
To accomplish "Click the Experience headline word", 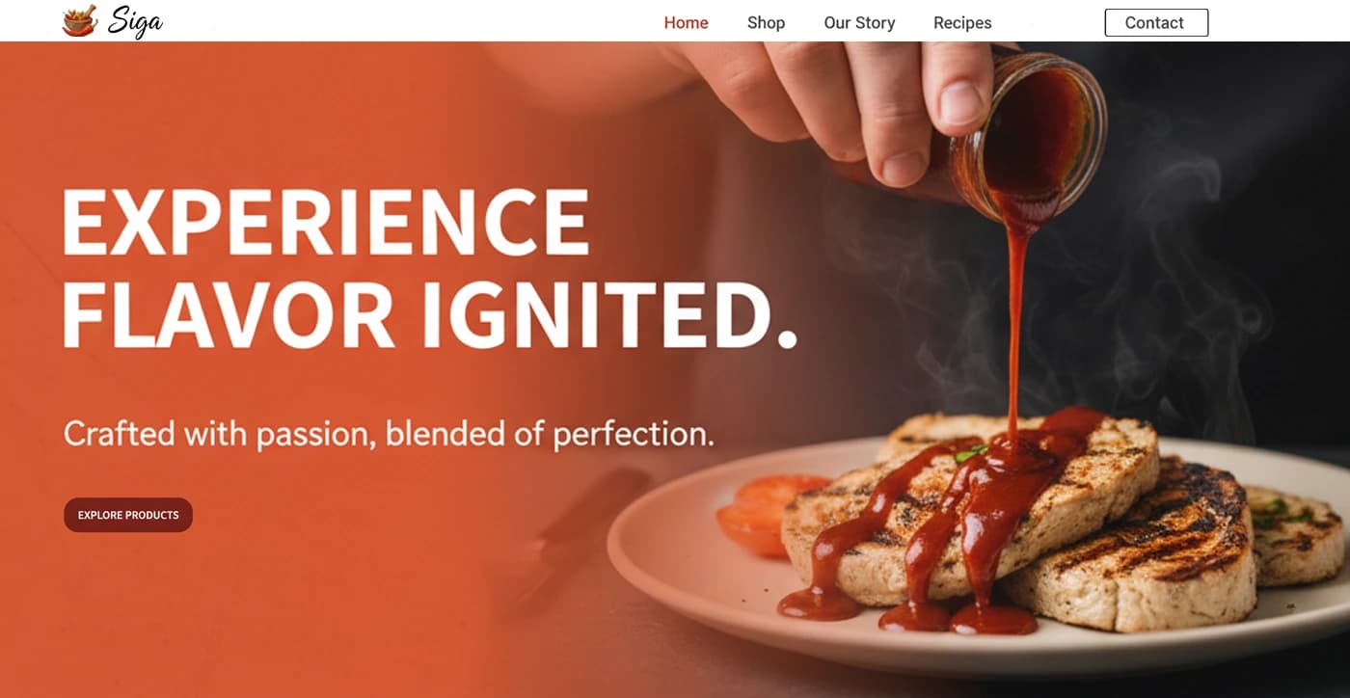I will (326, 223).
